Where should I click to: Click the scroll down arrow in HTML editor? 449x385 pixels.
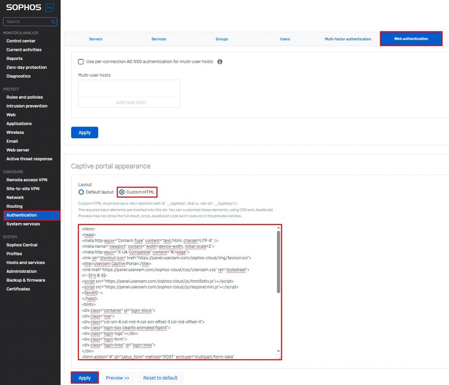[x=278, y=351]
